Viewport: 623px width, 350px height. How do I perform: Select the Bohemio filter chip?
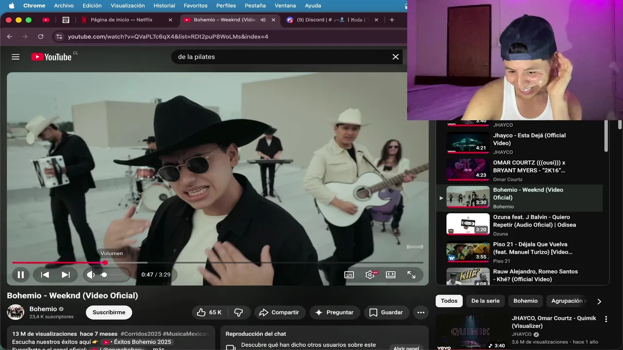(526, 301)
